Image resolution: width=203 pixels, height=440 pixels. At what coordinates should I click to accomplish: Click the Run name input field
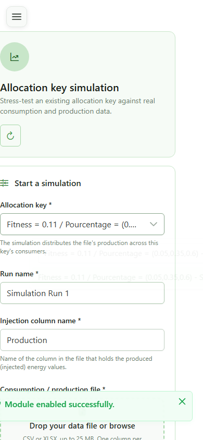82,293
